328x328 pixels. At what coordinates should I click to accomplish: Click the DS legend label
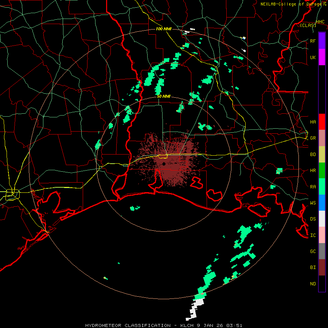pyautogui.click(x=313, y=219)
